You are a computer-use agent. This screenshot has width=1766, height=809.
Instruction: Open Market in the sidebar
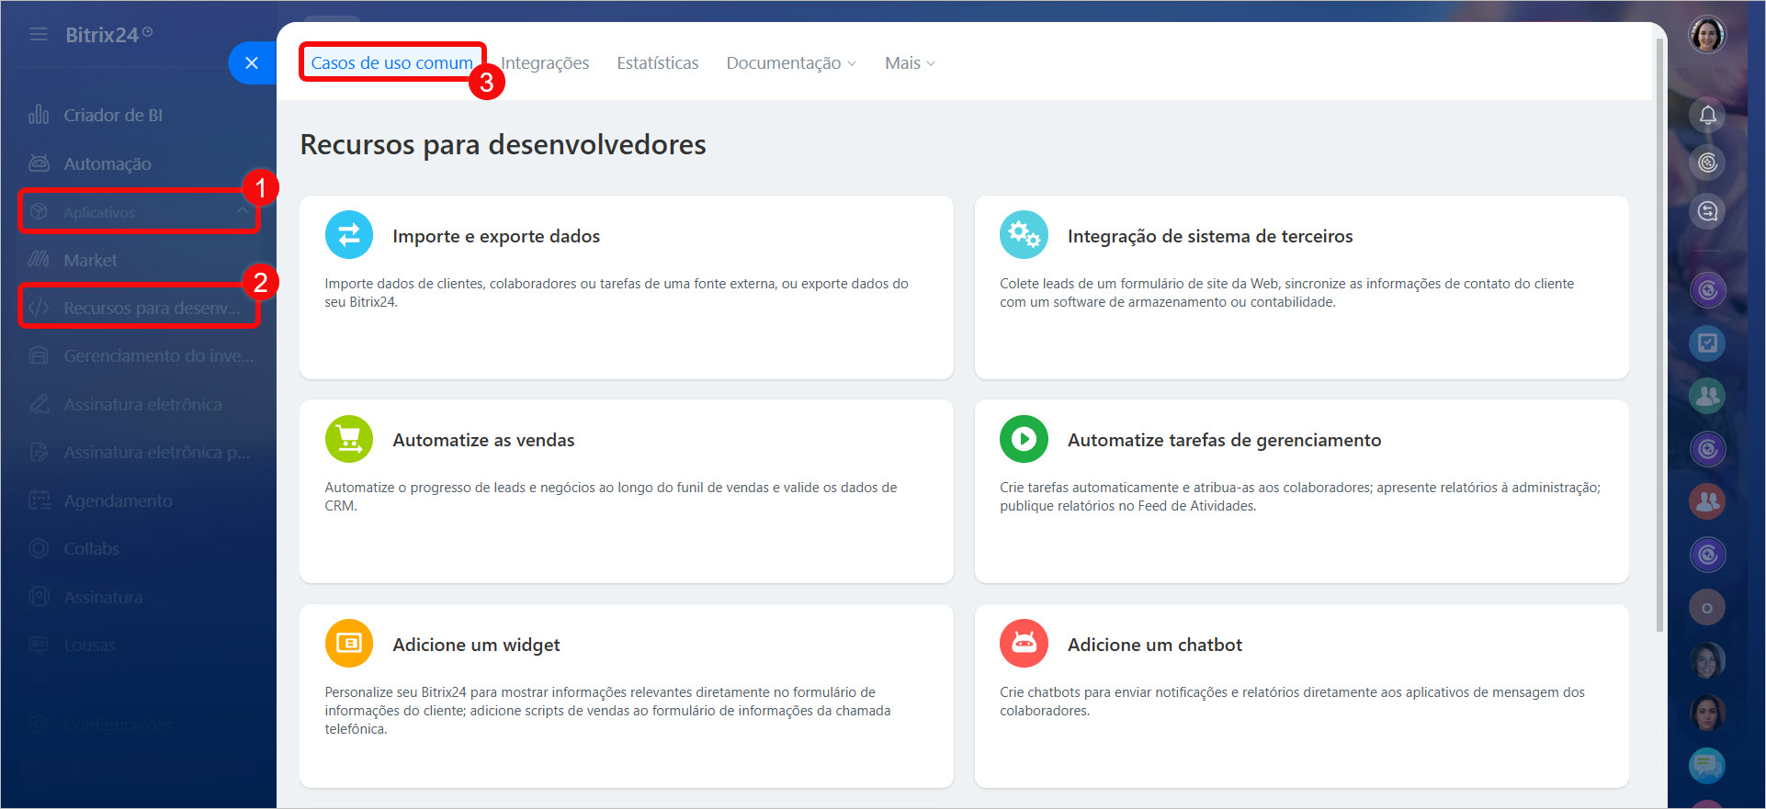point(90,260)
